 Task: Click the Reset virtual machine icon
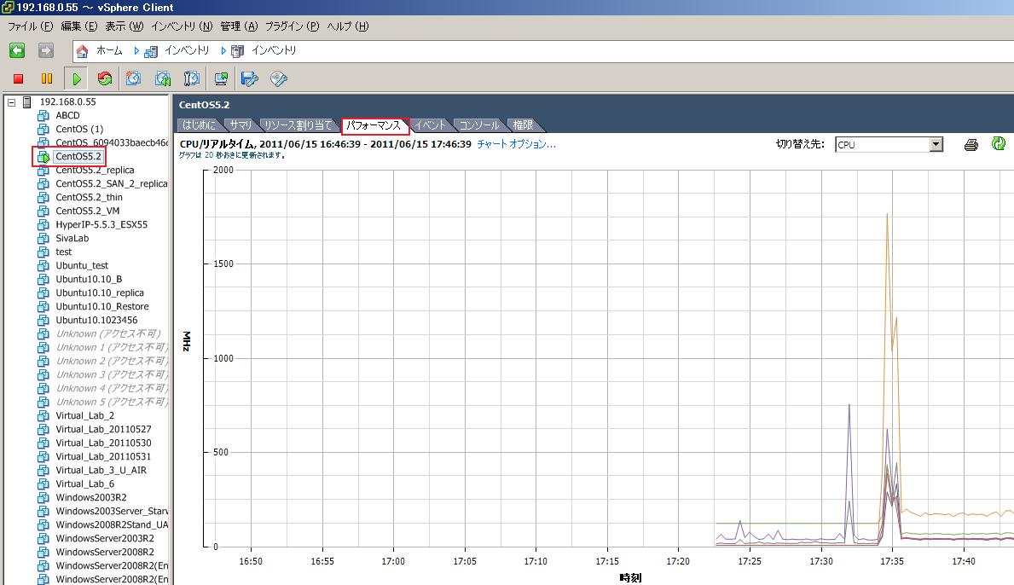pyautogui.click(x=105, y=78)
